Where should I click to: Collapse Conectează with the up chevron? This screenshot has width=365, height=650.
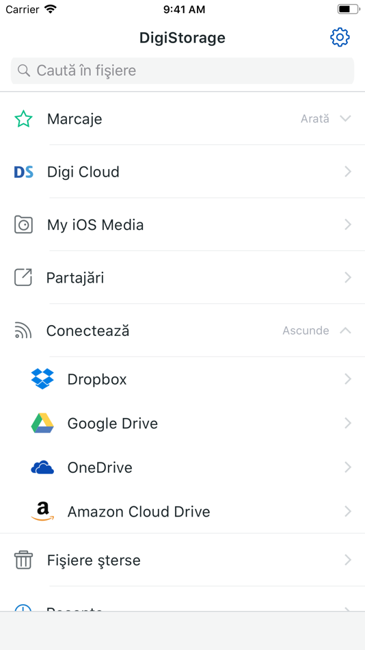345,330
